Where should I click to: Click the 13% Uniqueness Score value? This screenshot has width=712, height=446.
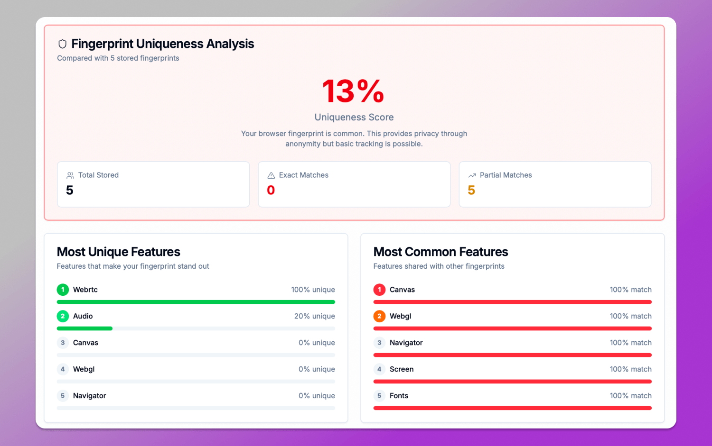tap(354, 91)
